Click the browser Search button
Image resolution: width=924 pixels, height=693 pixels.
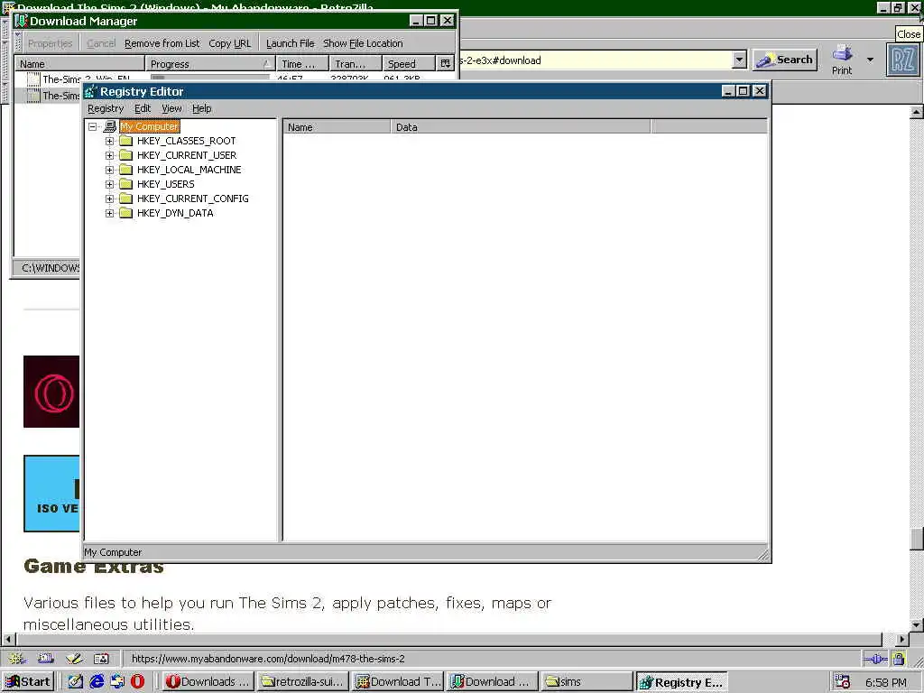pos(785,60)
